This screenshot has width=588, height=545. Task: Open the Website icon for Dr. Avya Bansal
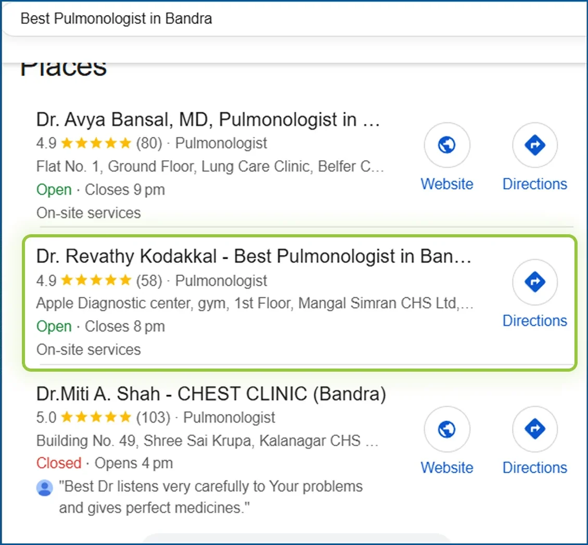click(x=446, y=145)
